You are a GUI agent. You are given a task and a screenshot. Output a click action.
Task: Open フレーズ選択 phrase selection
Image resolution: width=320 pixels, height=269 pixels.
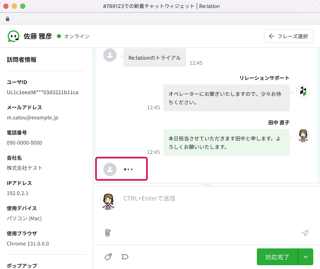[x=288, y=36]
